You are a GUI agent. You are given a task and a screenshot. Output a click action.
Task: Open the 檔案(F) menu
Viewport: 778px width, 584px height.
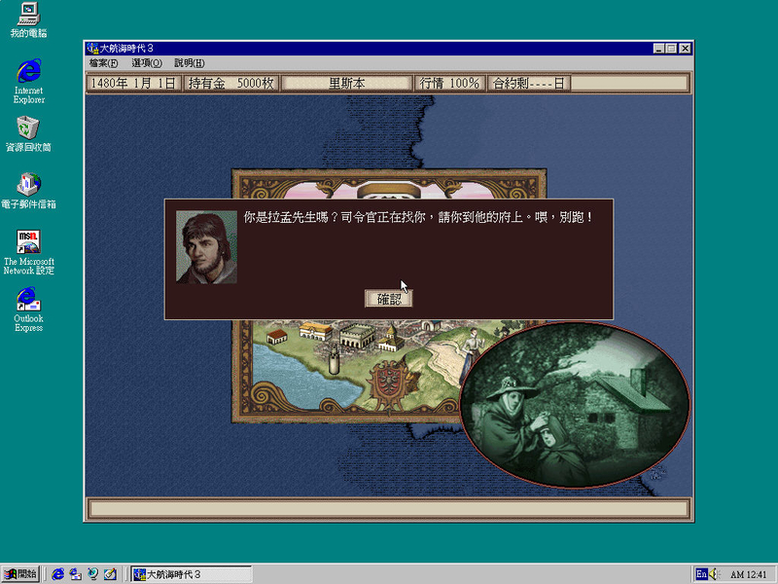[x=103, y=63]
